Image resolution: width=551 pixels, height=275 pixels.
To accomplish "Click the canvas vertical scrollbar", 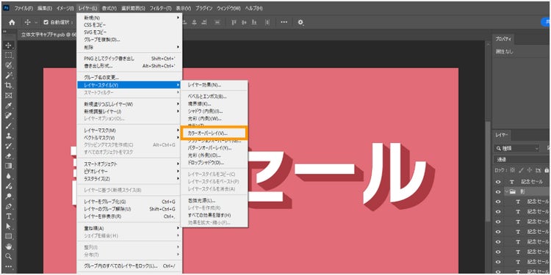I will [x=487, y=172].
